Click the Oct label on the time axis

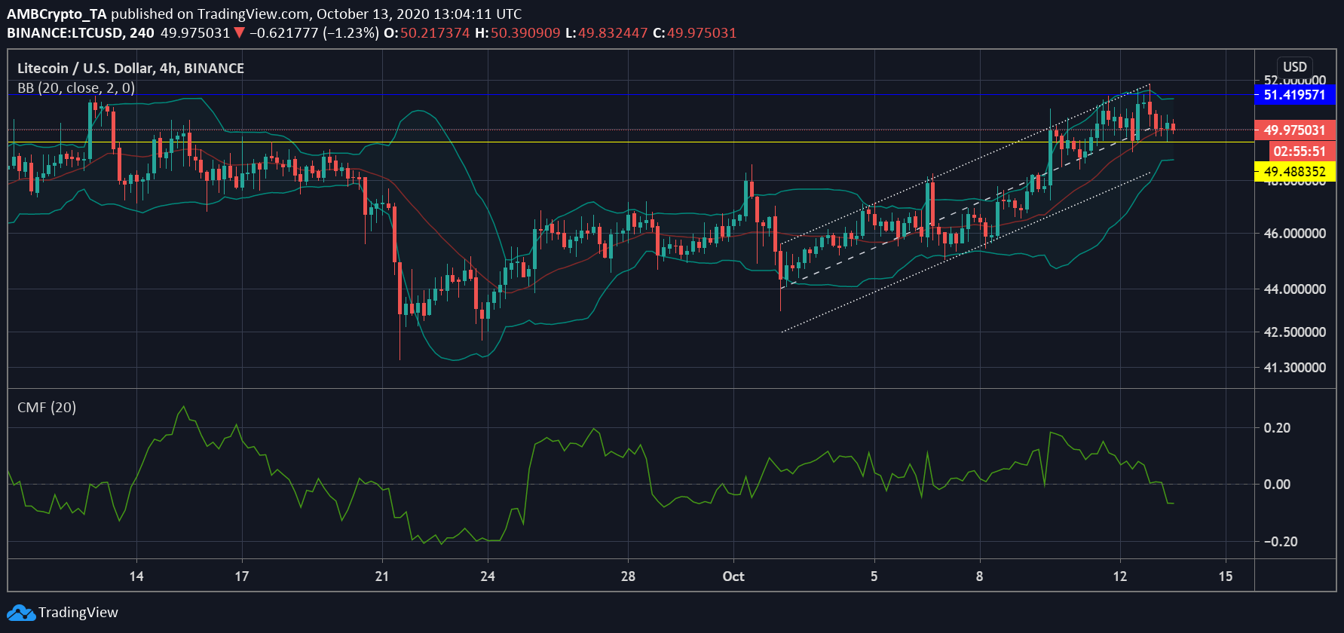click(x=733, y=576)
